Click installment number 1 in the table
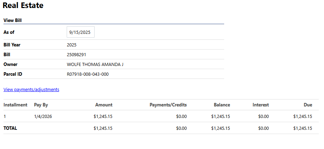 coord(5,117)
